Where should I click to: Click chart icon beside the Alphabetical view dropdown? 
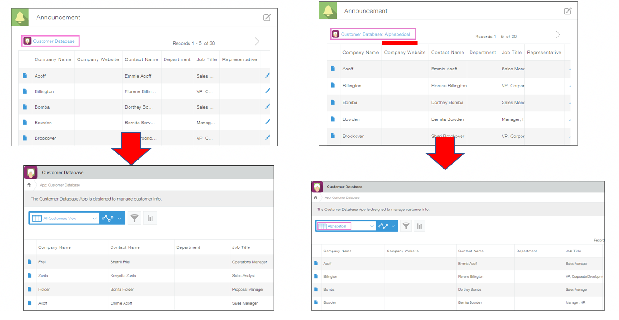[x=420, y=226]
